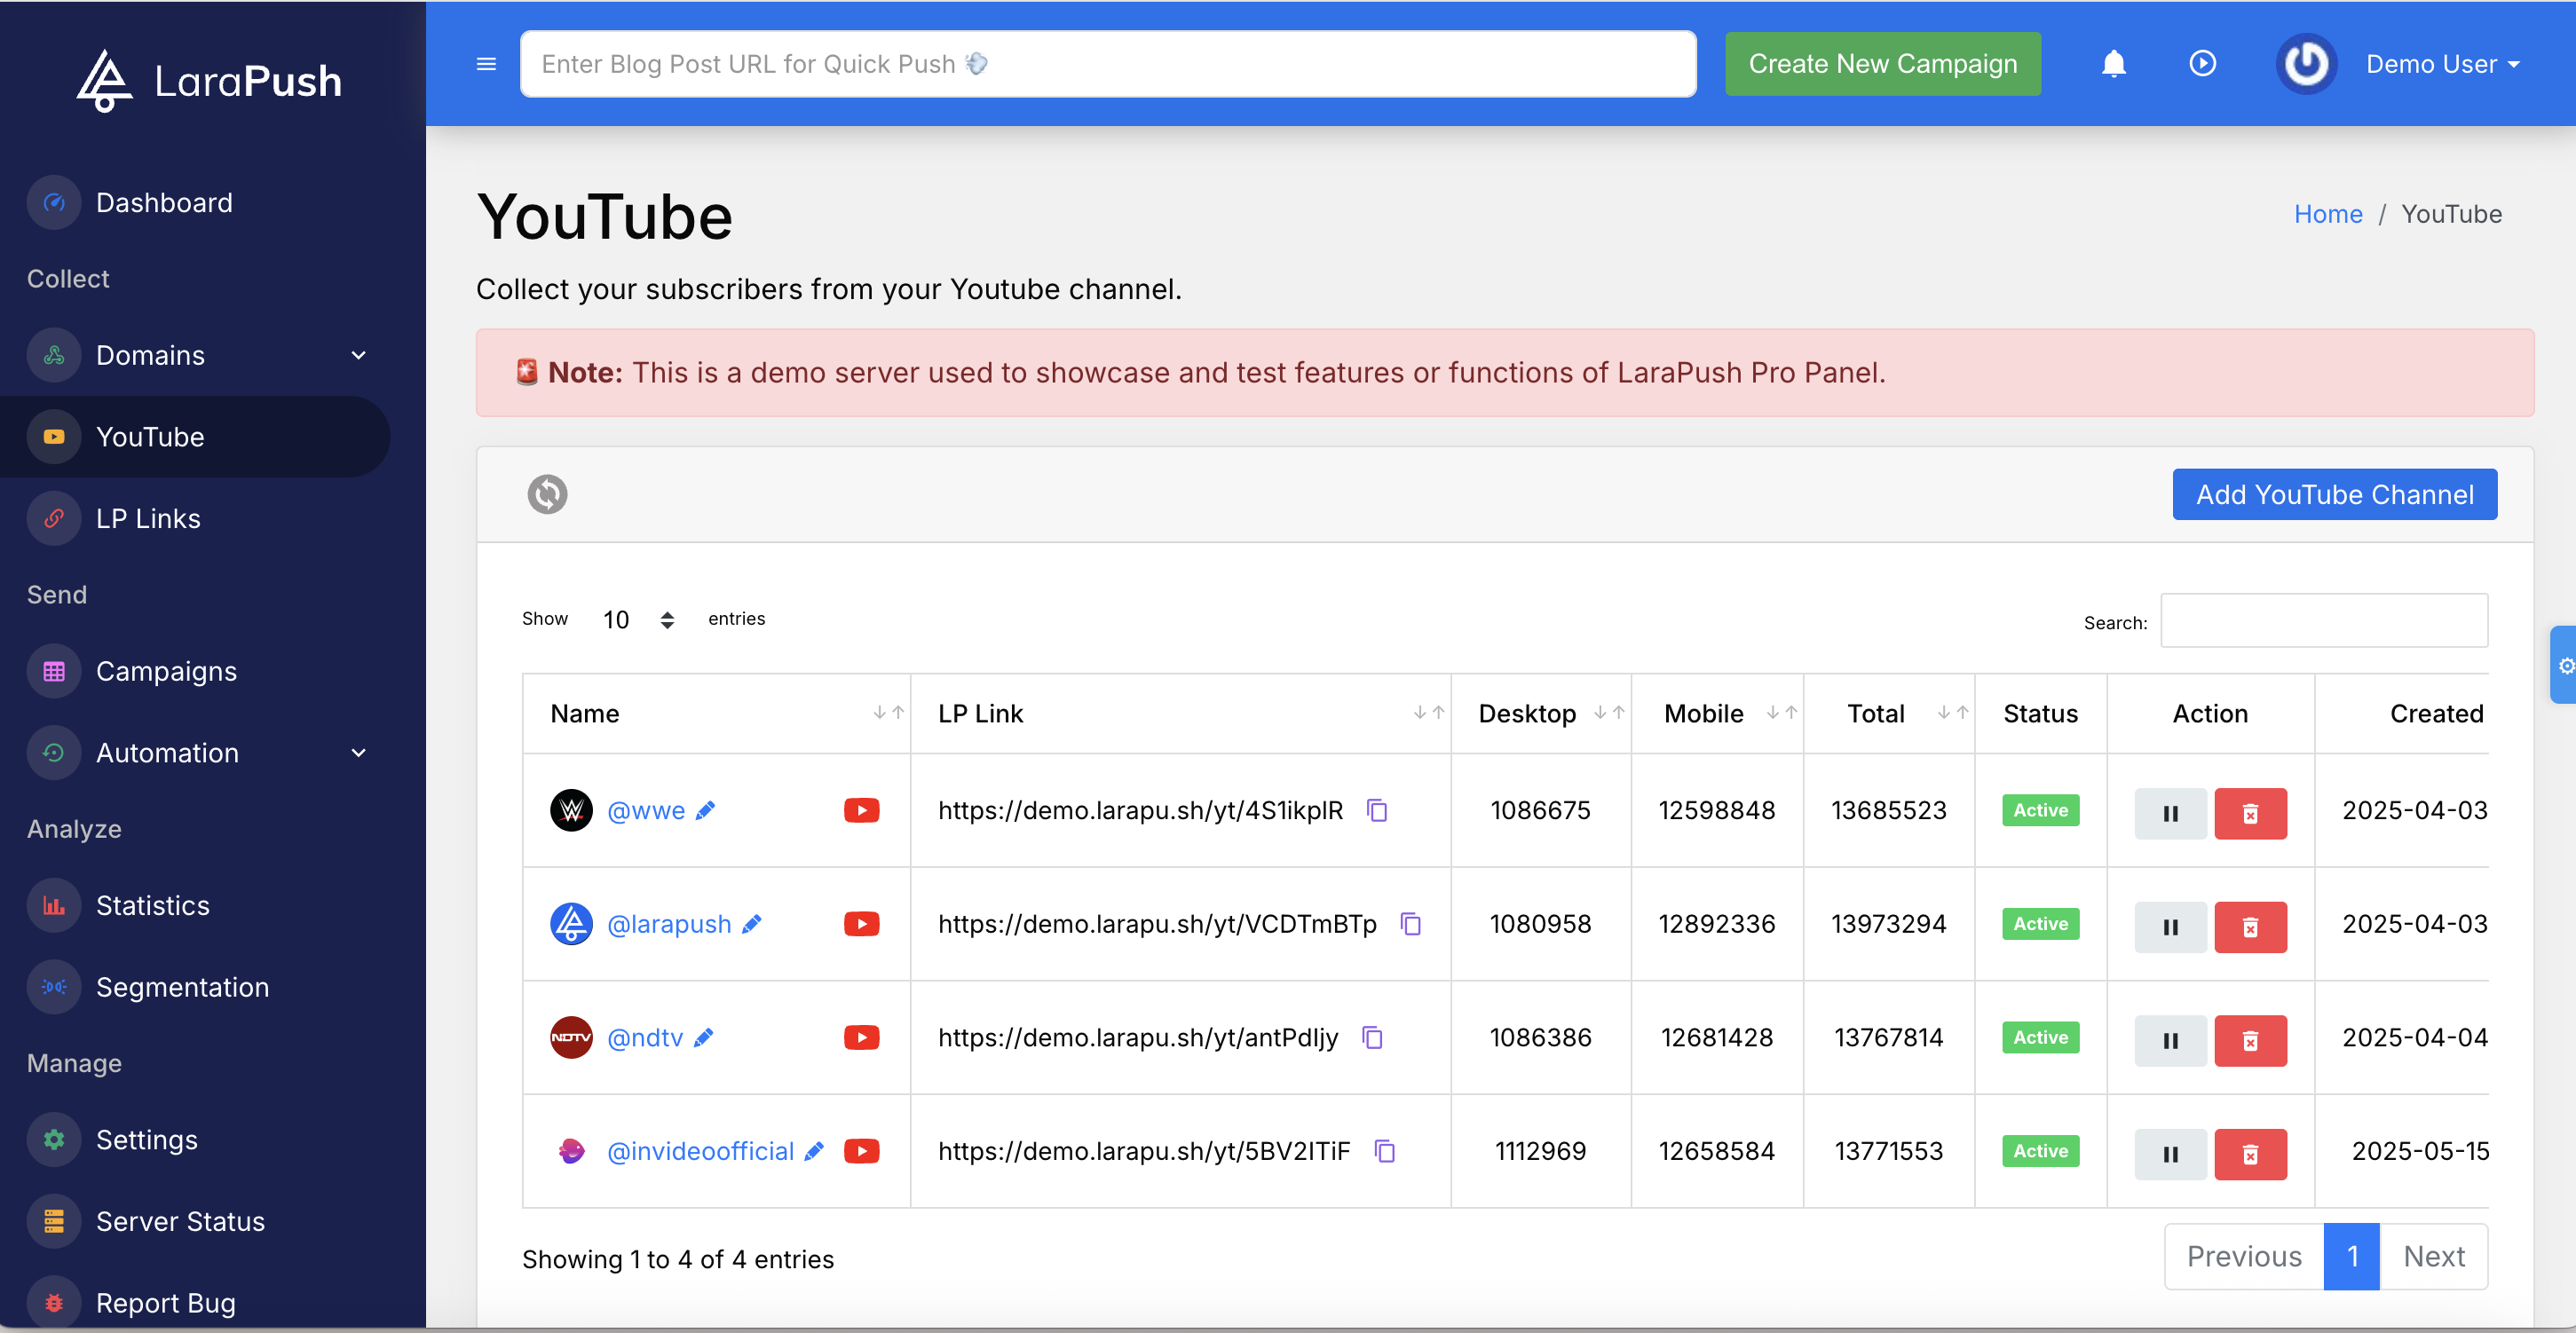Expand the Automation submenu
Screen dimensions: 2576x1333
[359, 754]
